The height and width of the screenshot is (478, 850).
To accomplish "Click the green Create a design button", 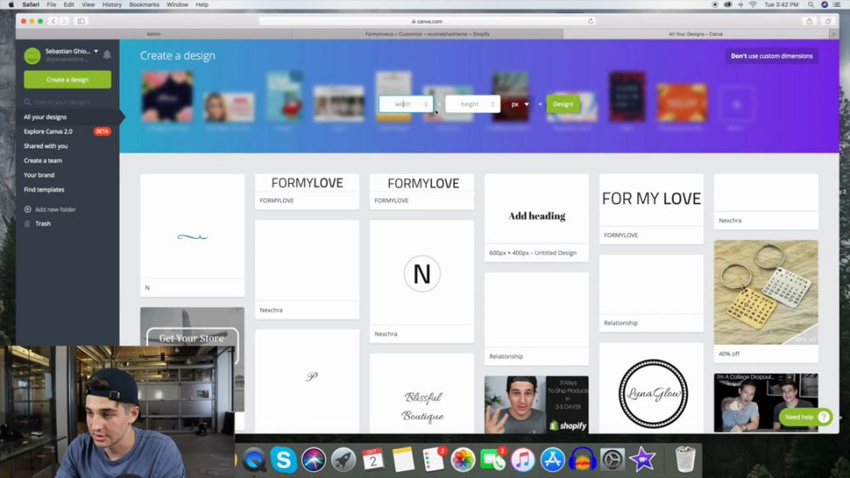I will coord(67,79).
